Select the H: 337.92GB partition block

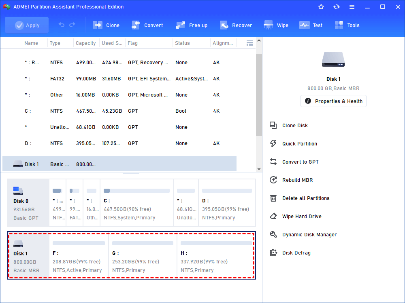click(x=216, y=256)
